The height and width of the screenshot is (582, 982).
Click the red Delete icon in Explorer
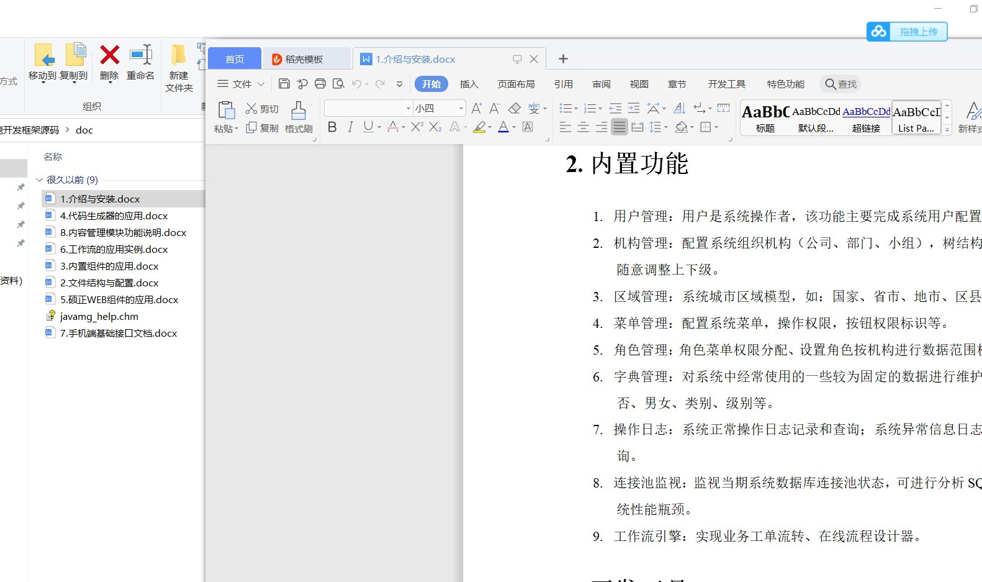coord(109,62)
